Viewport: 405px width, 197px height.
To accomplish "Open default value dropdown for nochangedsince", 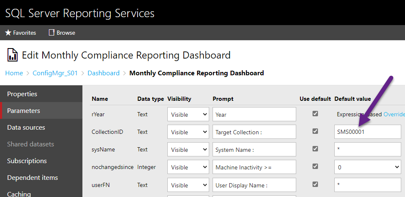I will pyautogui.click(x=368, y=167).
